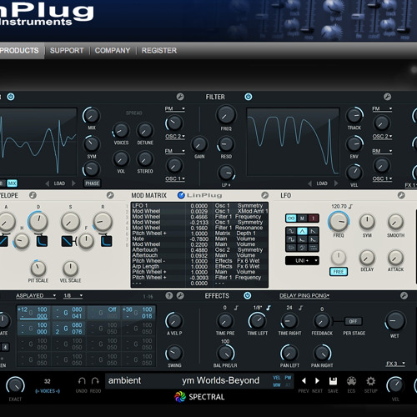The width and height of the screenshot is (417, 417).
Task: Open the oscillator OSC 2 source dropdown
Action: click(x=175, y=137)
